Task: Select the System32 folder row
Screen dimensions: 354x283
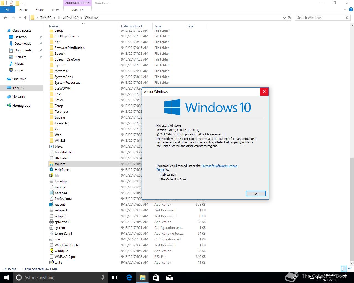Action: tap(128, 71)
